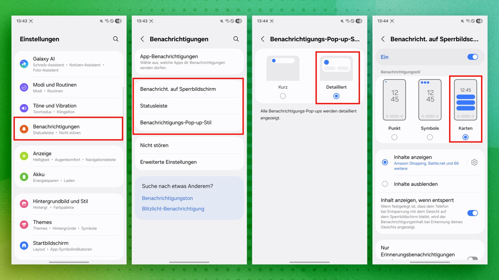Tap the Töne und Vibration speaker icon

[x=24, y=108]
